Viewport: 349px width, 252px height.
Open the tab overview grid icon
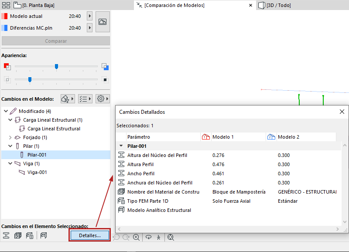(6, 5)
